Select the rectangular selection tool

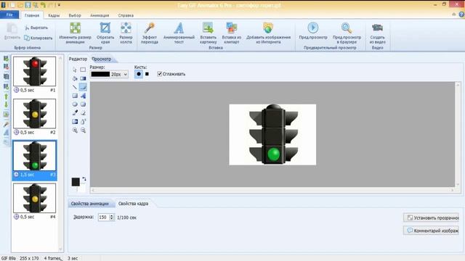click(83, 70)
